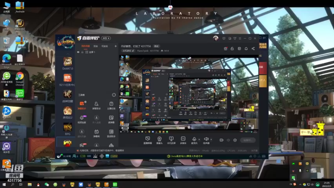
Task: Open the 9211 task center icon
Action: (x=68, y=78)
